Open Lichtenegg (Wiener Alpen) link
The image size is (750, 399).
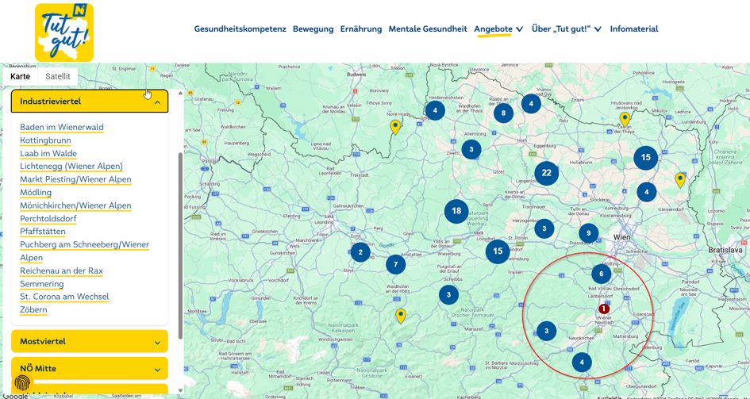tap(71, 167)
